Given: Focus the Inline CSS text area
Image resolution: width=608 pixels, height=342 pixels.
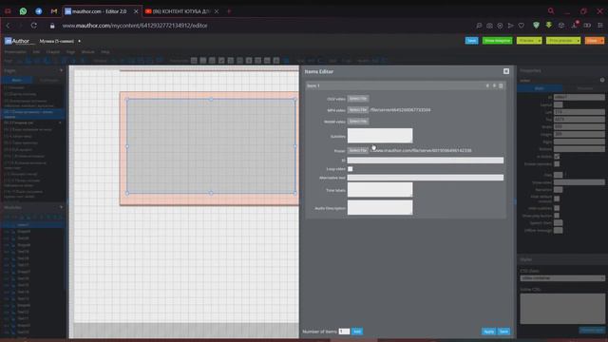Looking at the screenshot, I should [562, 308].
